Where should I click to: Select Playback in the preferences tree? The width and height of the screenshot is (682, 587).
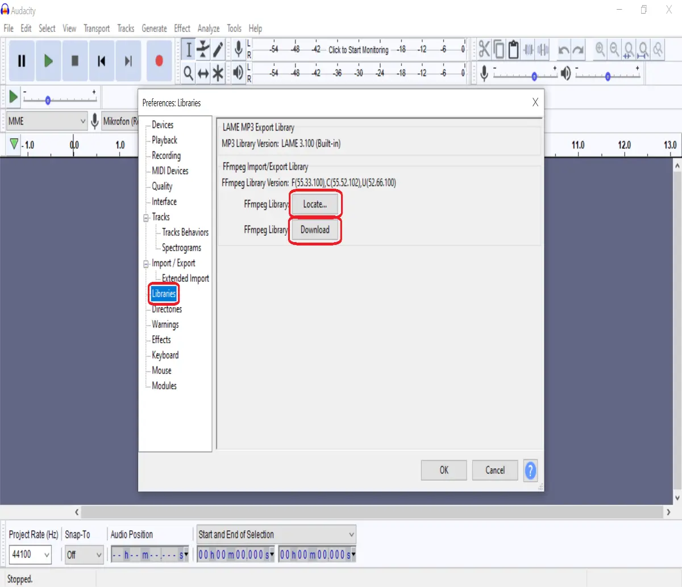click(x=164, y=140)
